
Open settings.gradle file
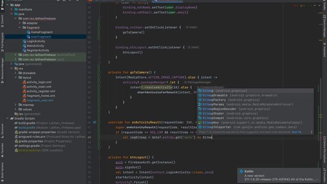40,146
